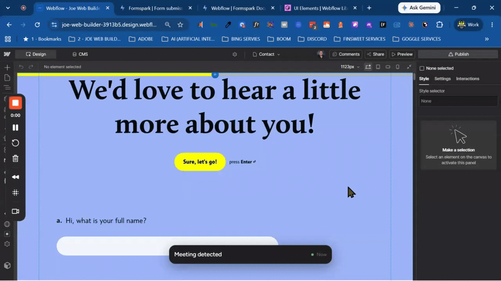The image size is (501, 281).
Task: Open Chrome menu three dots
Action: 492,24
